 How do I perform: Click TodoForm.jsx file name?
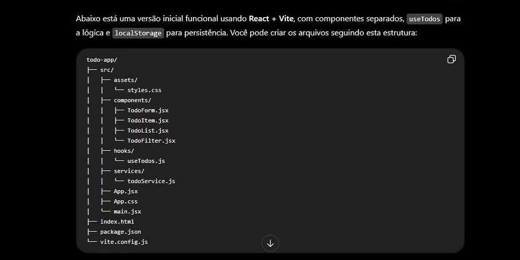pyautogui.click(x=148, y=110)
